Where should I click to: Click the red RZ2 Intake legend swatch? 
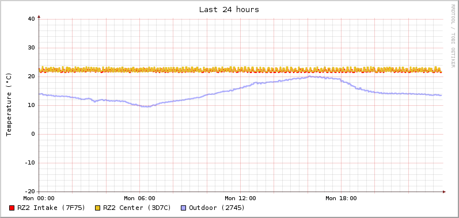pos(12,208)
